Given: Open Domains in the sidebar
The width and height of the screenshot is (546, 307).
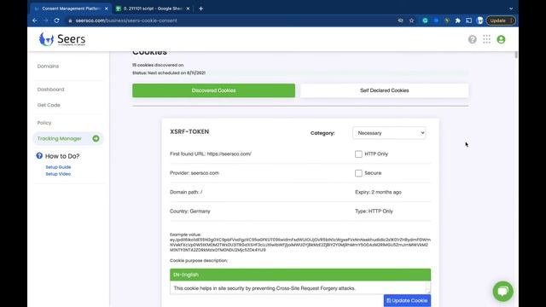Looking at the screenshot, I should pos(48,67).
